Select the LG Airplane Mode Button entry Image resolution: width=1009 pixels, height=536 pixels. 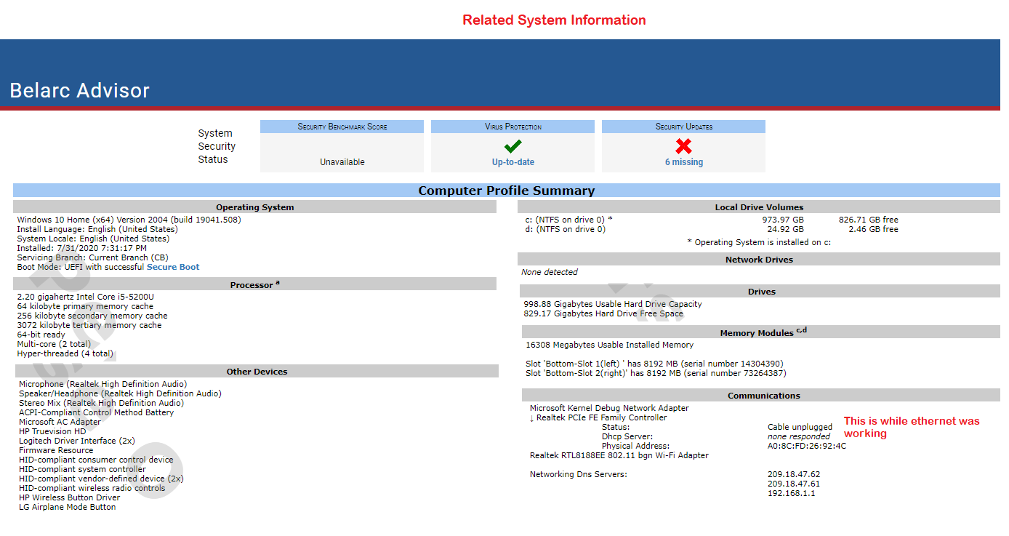[68, 507]
